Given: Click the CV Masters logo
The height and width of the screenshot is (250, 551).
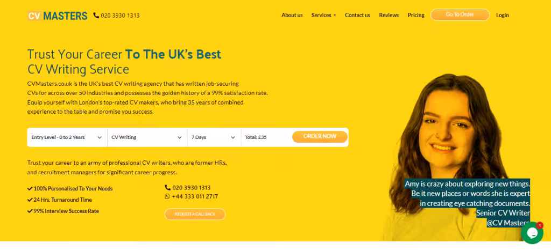Looking at the screenshot, I should click(x=57, y=16).
